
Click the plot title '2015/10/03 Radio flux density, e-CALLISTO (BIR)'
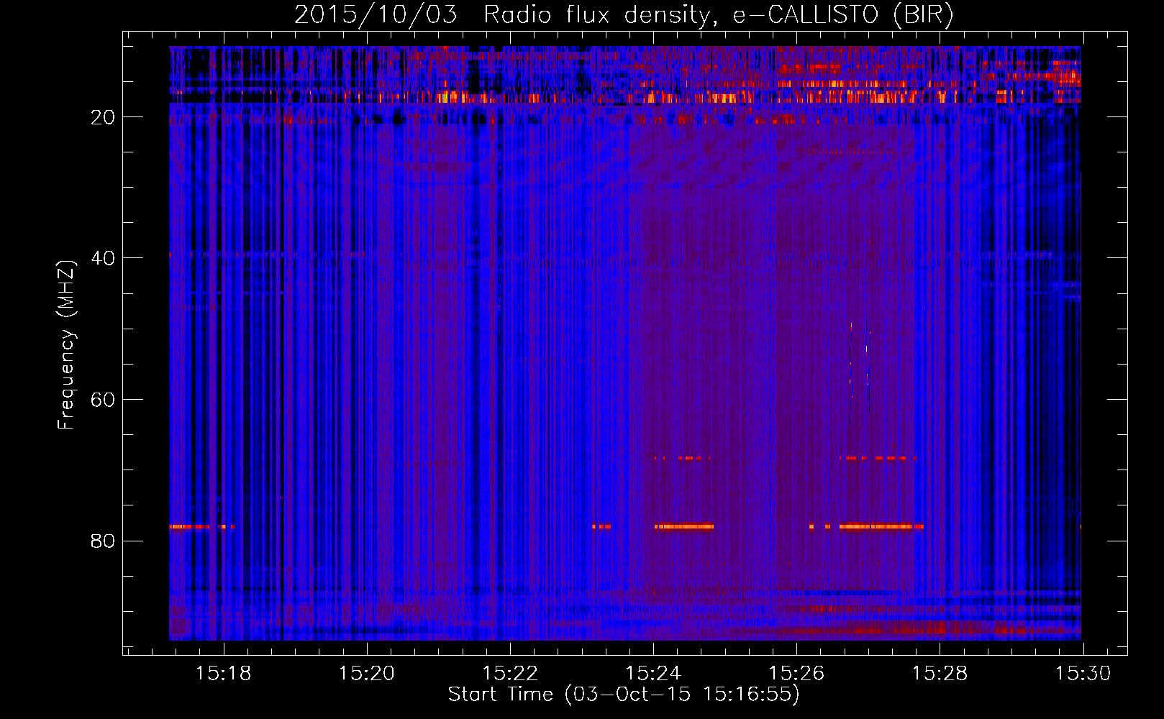624,14
